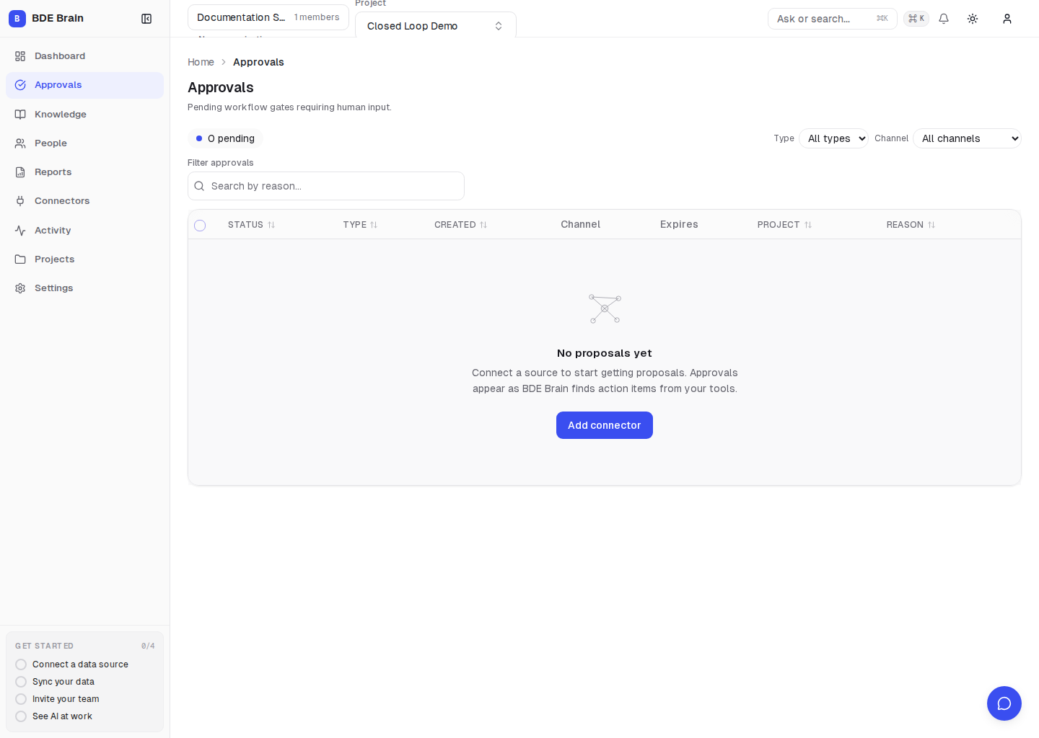The height and width of the screenshot is (738, 1039).
Task: Check off See AI at work step
Action: tap(21, 716)
